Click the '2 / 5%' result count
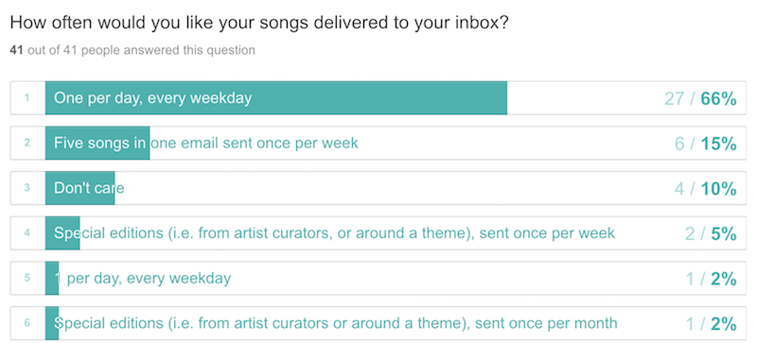 click(x=711, y=233)
